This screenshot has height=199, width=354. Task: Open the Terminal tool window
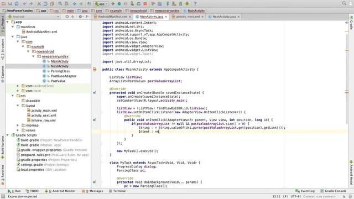[x=117, y=191]
